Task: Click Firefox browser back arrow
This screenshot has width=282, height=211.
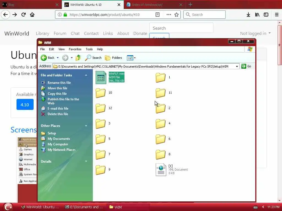Action: point(6,15)
